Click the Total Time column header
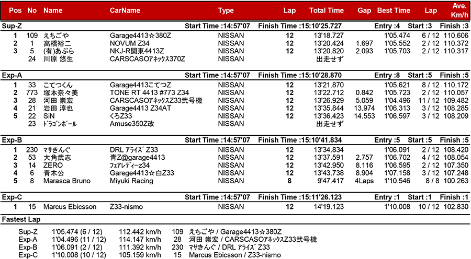 point(327,10)
